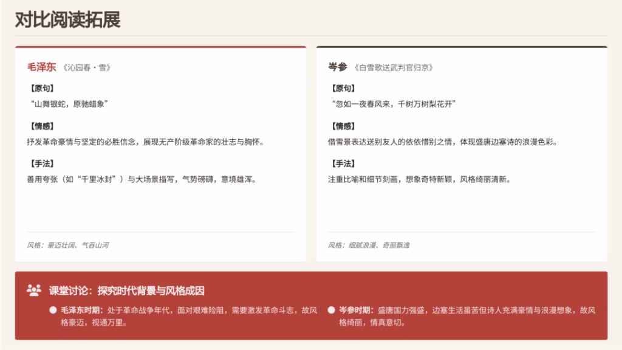The image size is (622, 350).
Task: Click the footer 风格：细腻浪漫、奇丽飘逸
Action: (x=369, y=245)
